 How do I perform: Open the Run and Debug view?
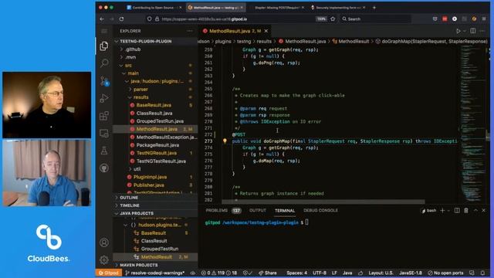click(x=104, y=98)
